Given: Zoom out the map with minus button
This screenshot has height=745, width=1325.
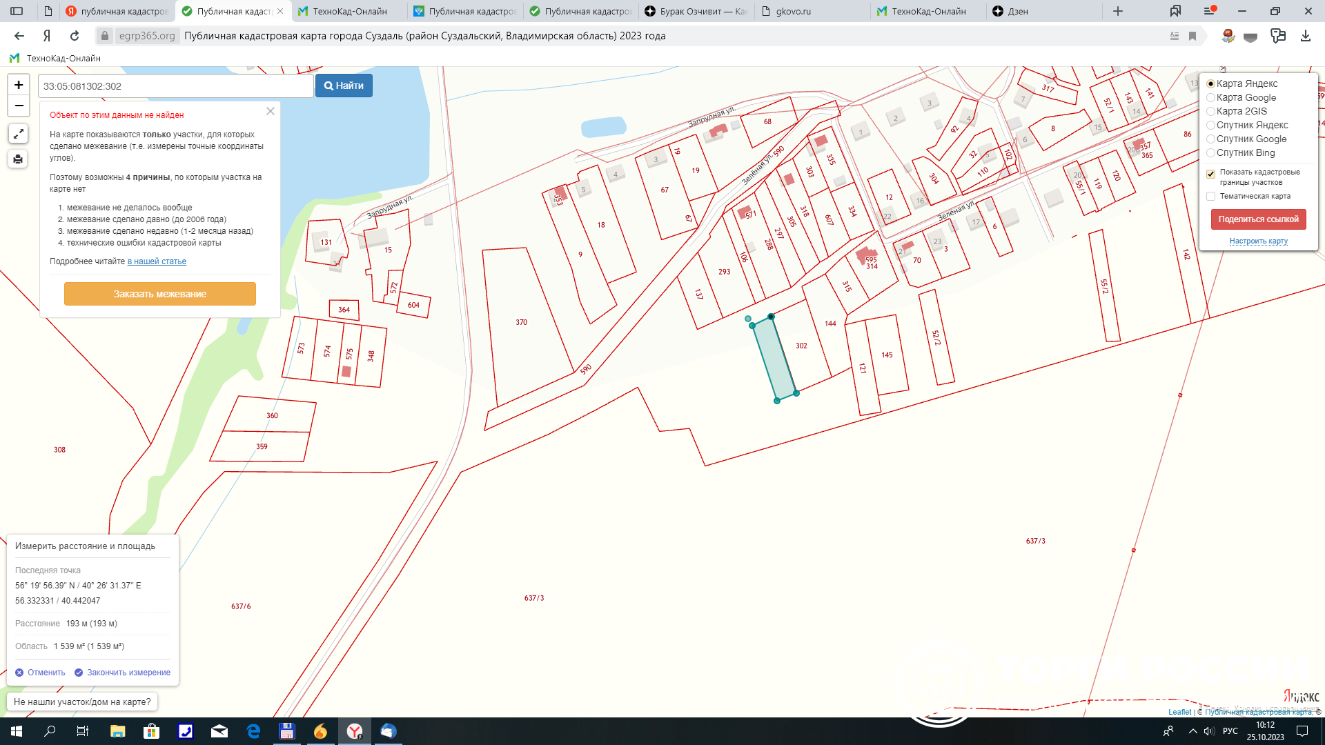Looking at the screenshot, I should pyautogui.click(x=19, y=106).
